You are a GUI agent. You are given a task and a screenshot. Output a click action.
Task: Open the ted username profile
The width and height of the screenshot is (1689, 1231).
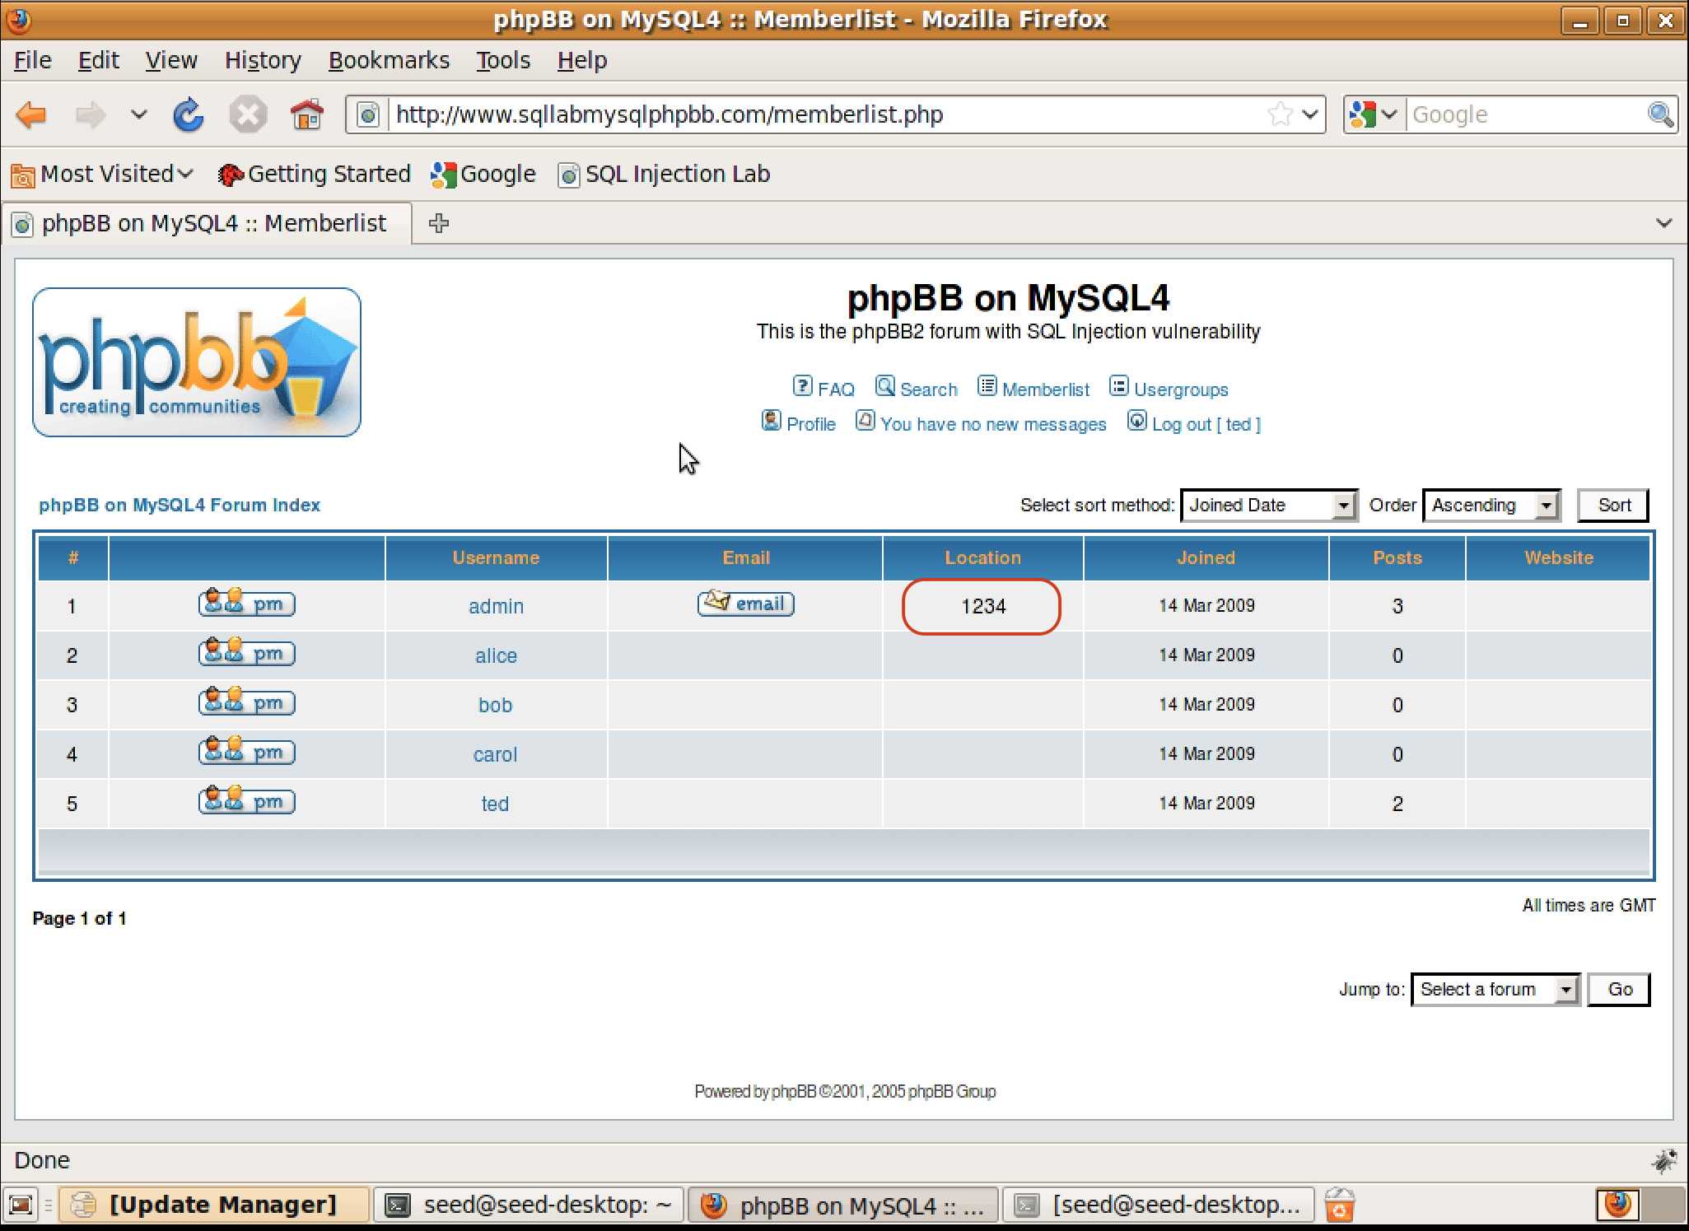pyautogui.click(x=495, y=804)
